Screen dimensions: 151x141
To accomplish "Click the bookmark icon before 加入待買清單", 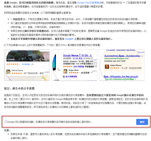I will point(64,77).
